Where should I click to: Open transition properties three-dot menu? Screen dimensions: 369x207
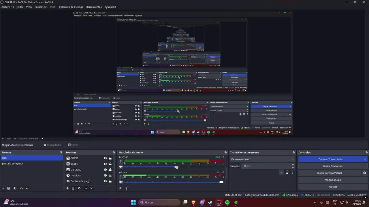pos(293,172)
